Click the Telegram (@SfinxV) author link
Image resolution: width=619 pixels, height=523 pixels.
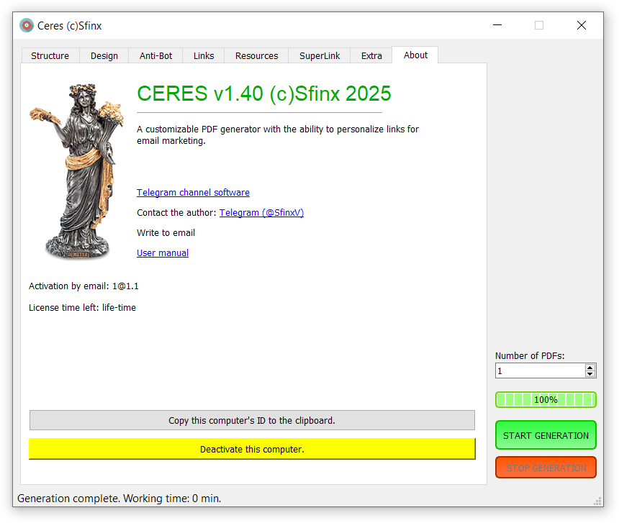coord(261,213)
